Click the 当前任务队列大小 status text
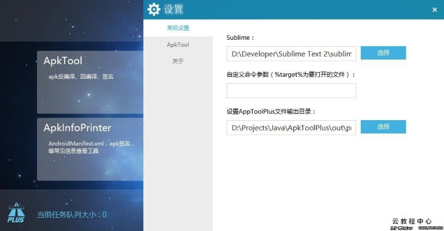 (x=72, y=215)
